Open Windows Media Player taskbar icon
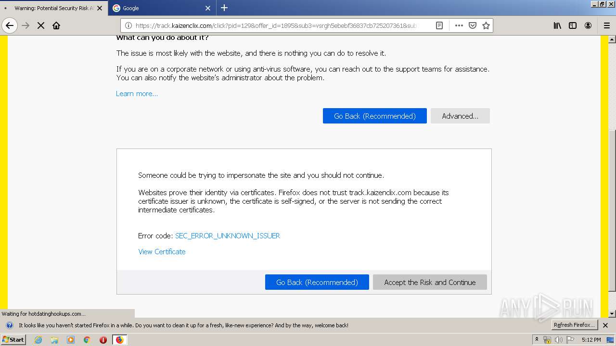Screen dimensions: 616x346 click(71, 340)
